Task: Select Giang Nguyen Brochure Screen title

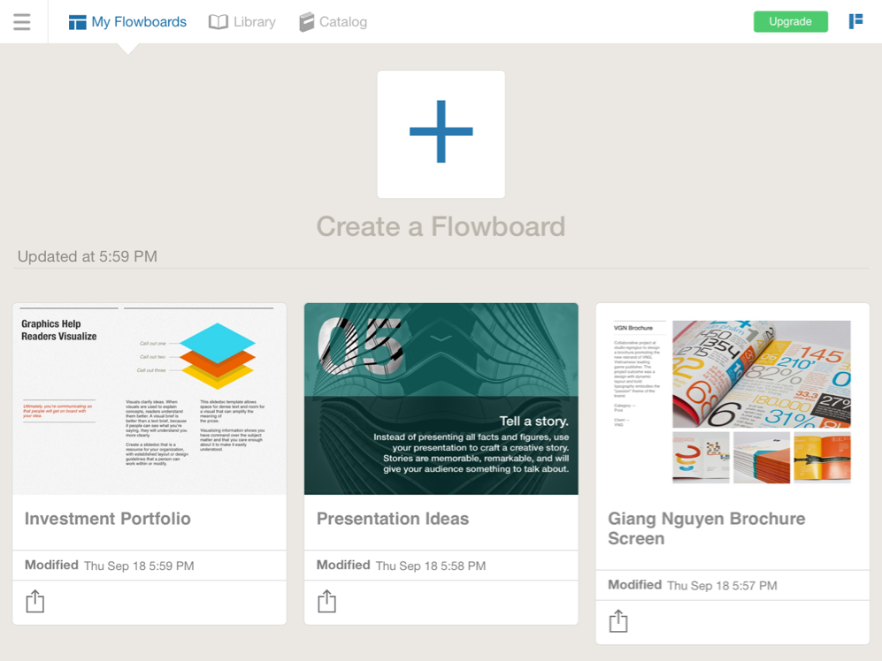Action: point(706,528)
